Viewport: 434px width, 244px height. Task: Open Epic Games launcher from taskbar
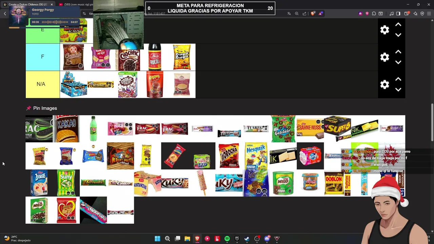point(237,239)
